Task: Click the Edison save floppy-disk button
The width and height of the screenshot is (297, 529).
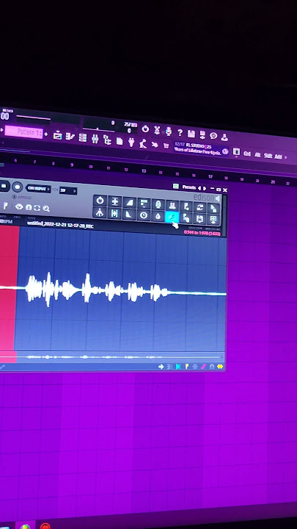Action: [x=200, y=219]
